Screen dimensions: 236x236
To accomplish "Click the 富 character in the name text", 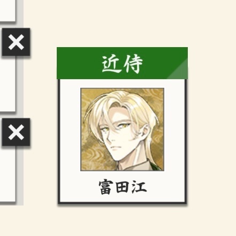I will tap(106, 187).
